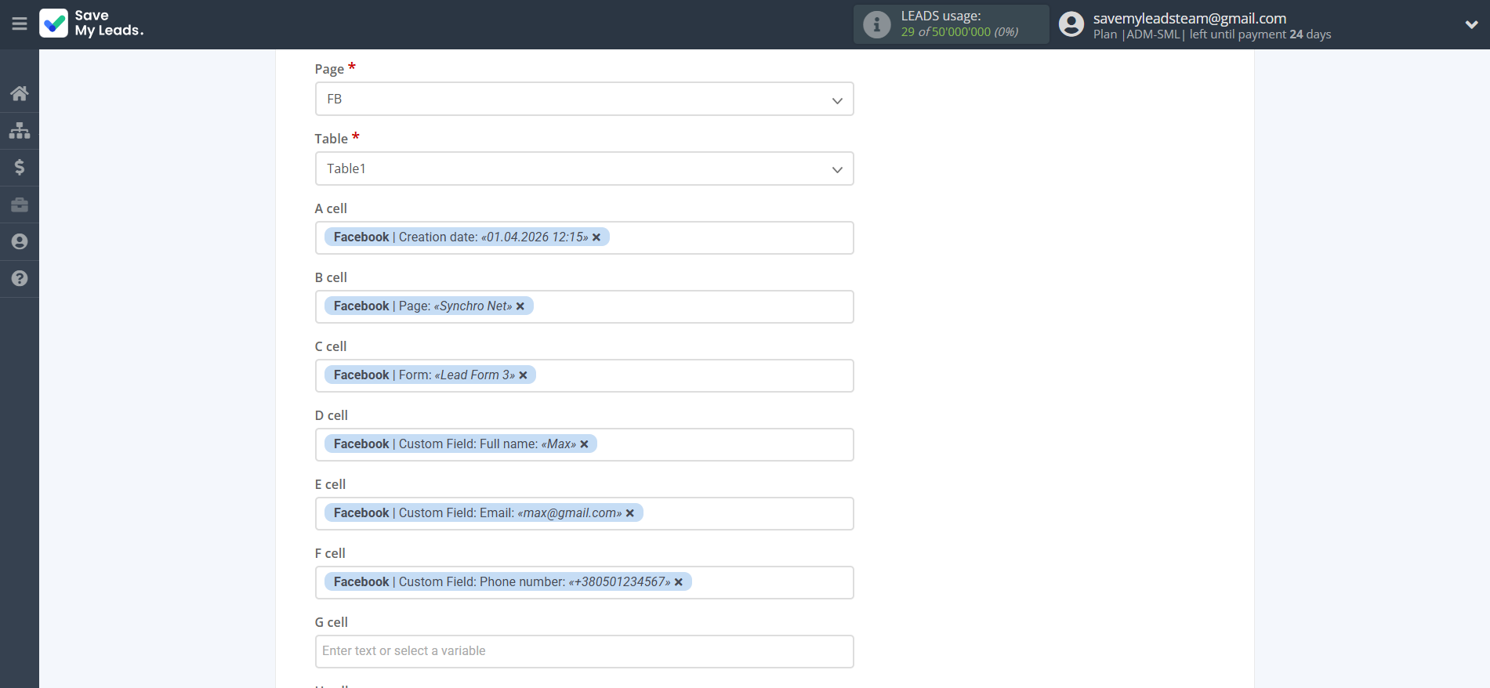This screenshot has height=688, width=1490.
Task: Expand the Page dropdown showing FB
Action: coord(584,100)
